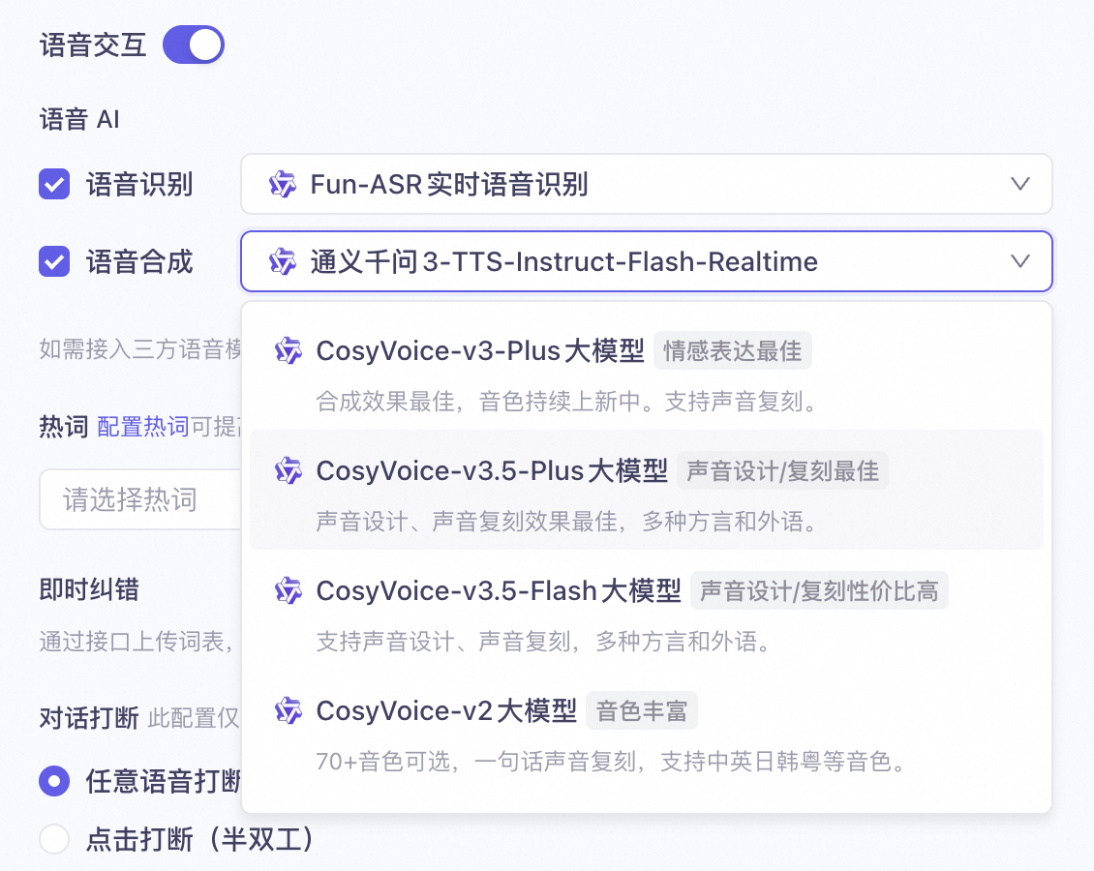Select 任意语音打断 radio option

[54, 780]
